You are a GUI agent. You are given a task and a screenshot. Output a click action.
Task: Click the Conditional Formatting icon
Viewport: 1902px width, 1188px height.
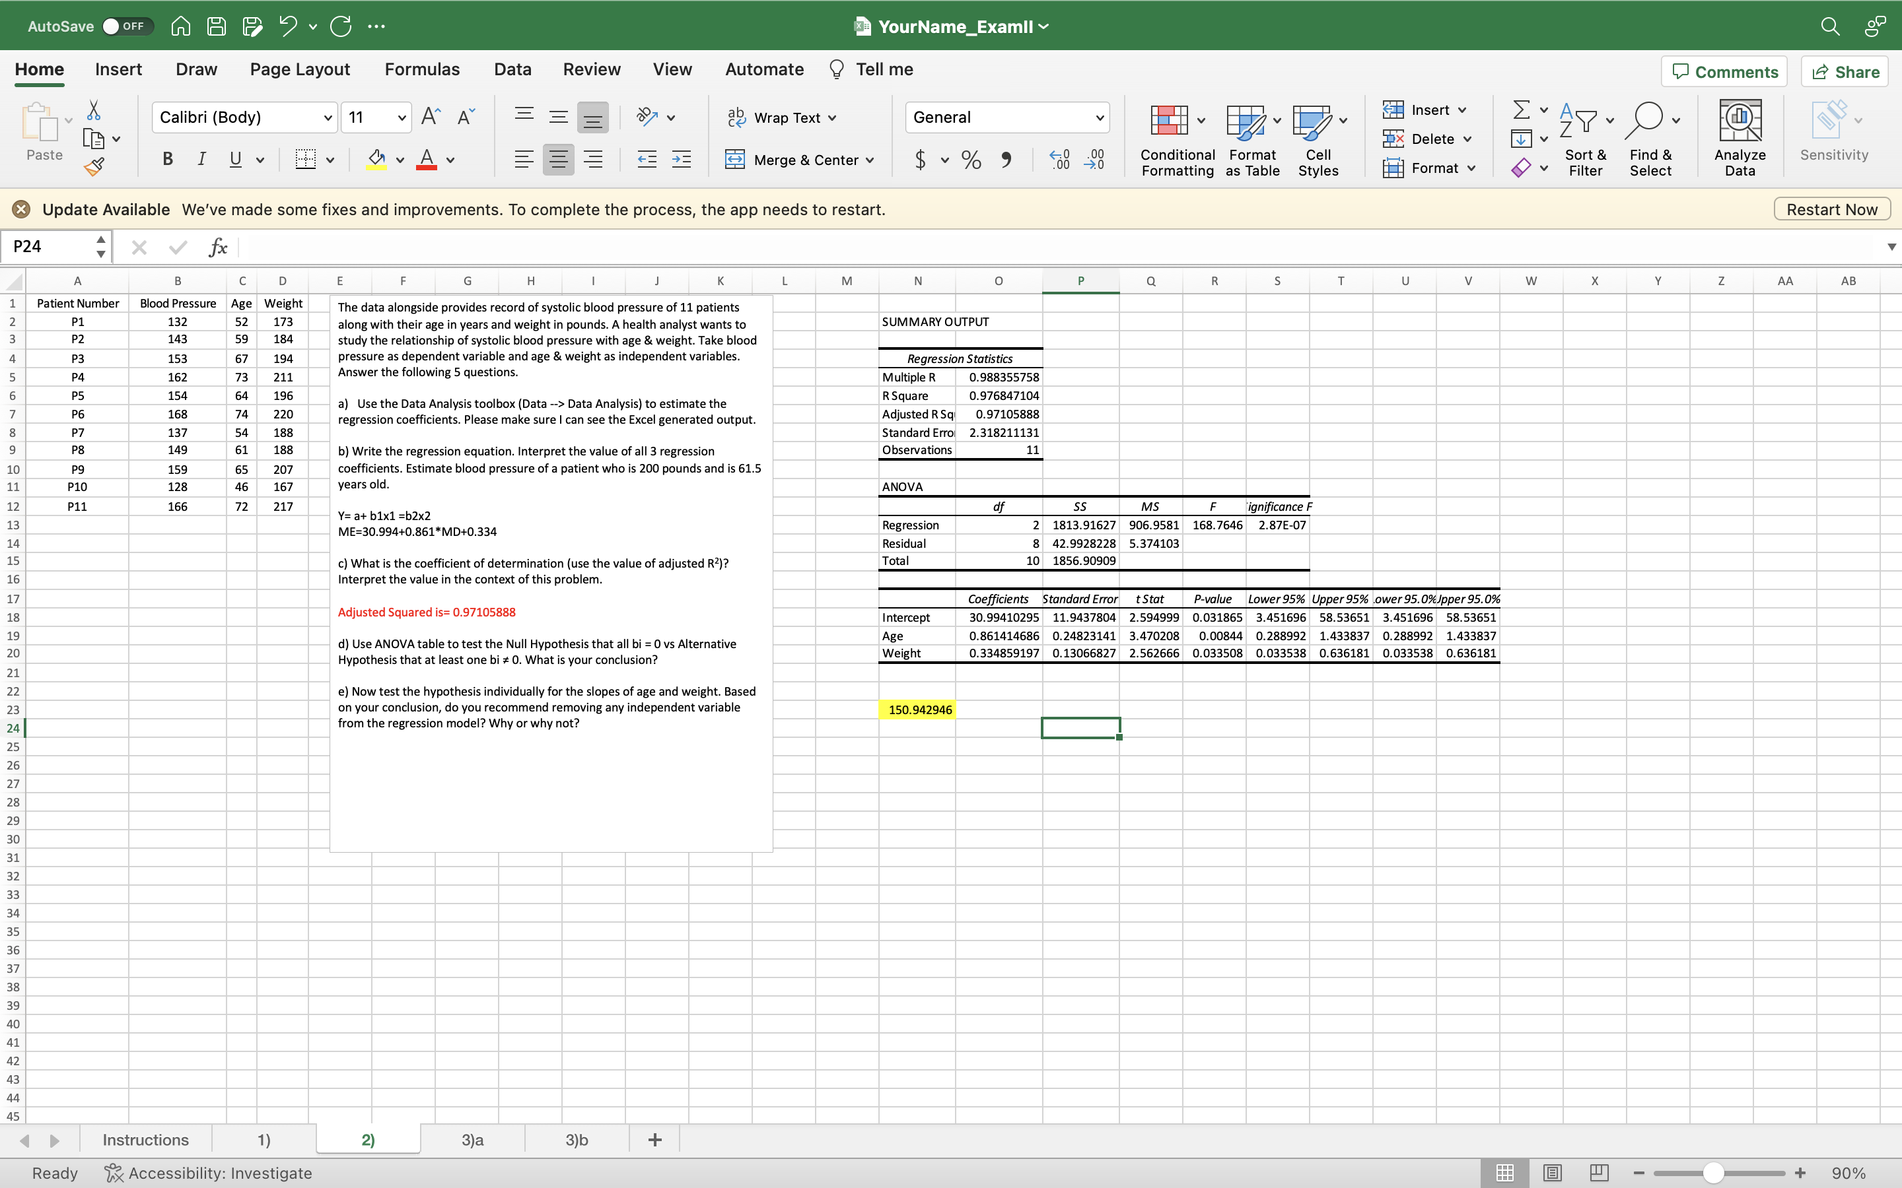pyautogui.click(x=1170, y=120)
